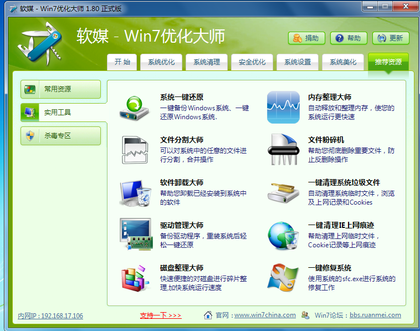Screen dimensions: 420x331
Task: Switch to the 开始 tab
Action: click(x=122, y=62)
